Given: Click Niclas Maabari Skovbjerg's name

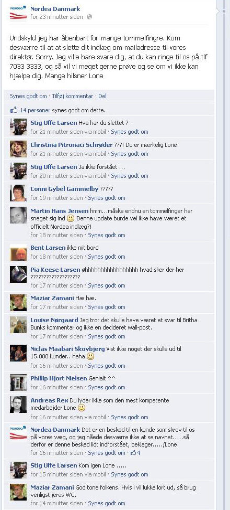Looking at the screenshot, I should [x=67, y=349].
